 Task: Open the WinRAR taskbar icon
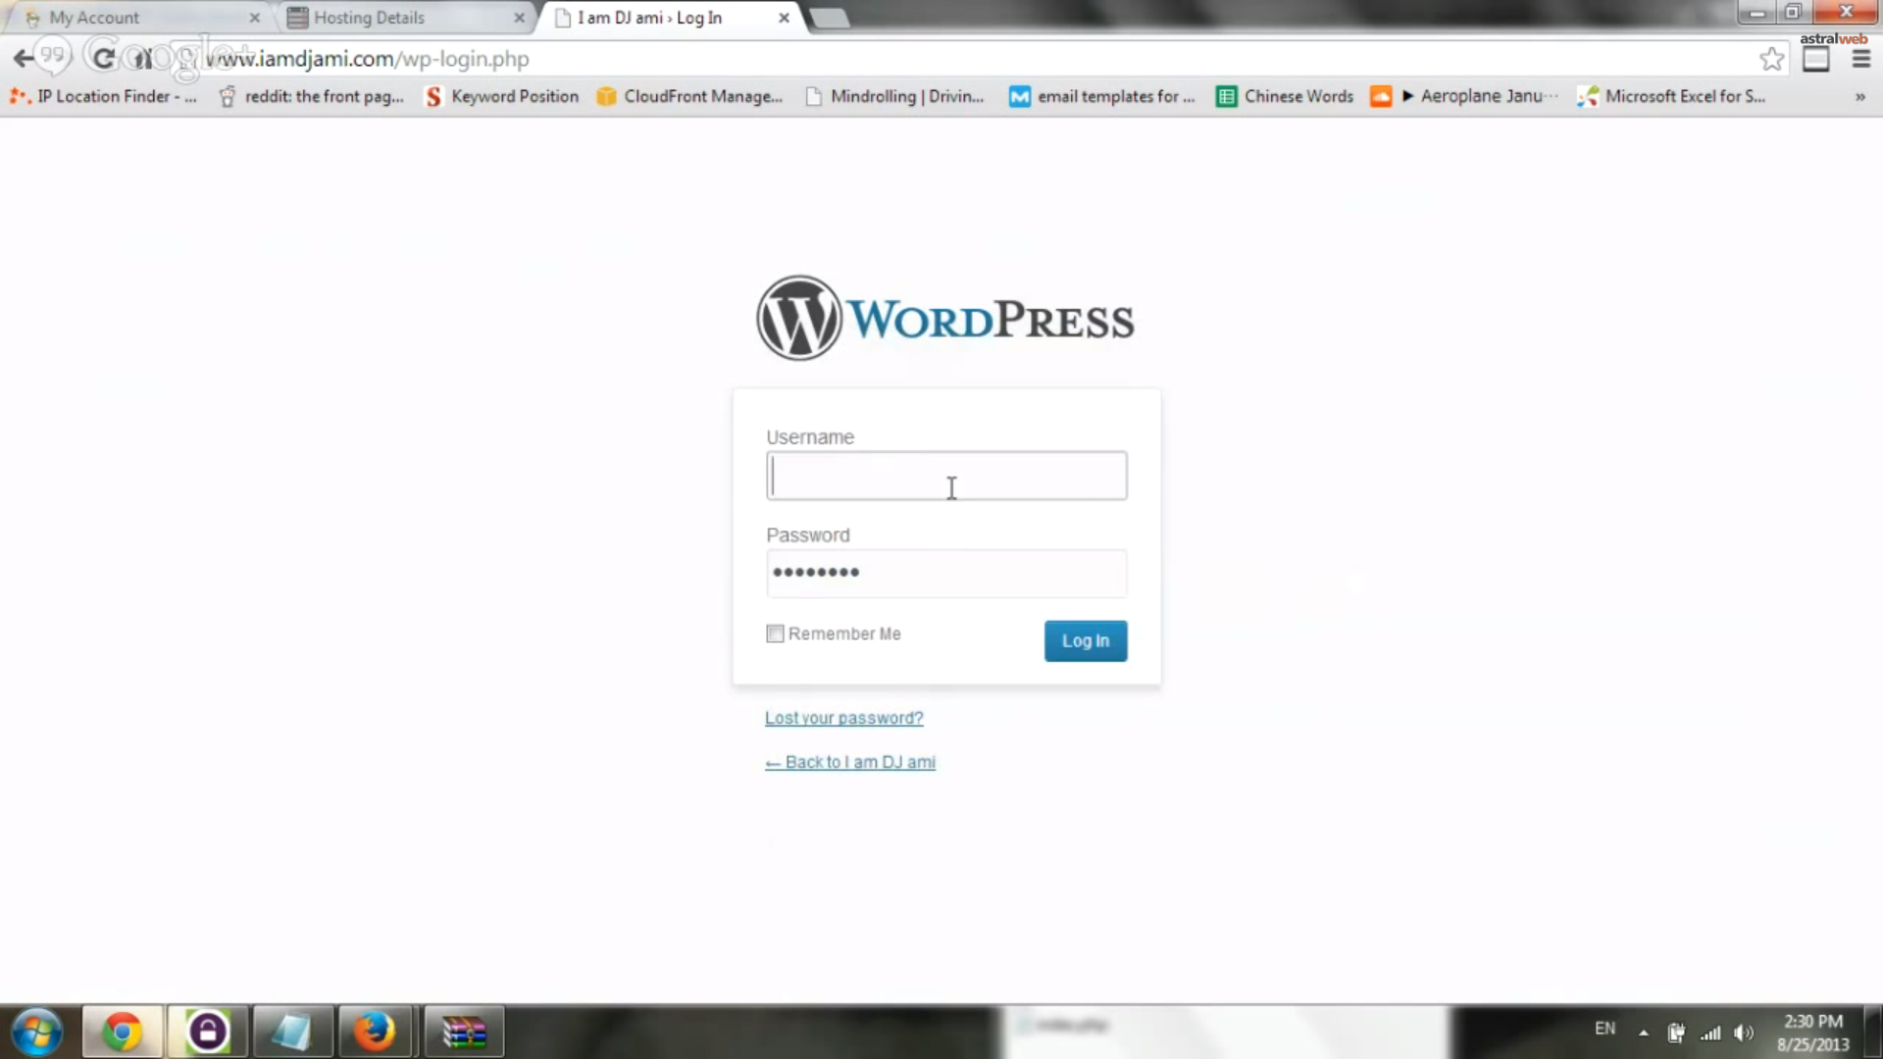pos(464,1032)
